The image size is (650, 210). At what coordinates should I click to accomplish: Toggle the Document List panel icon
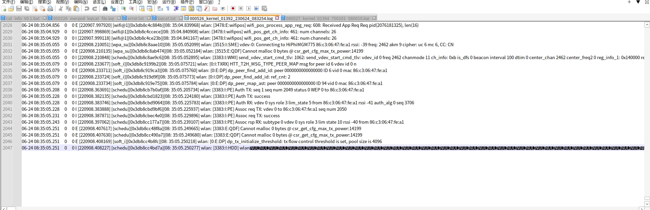(x=199, y=8)
